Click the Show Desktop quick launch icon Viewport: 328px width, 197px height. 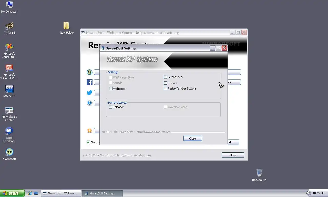(36, 193)
